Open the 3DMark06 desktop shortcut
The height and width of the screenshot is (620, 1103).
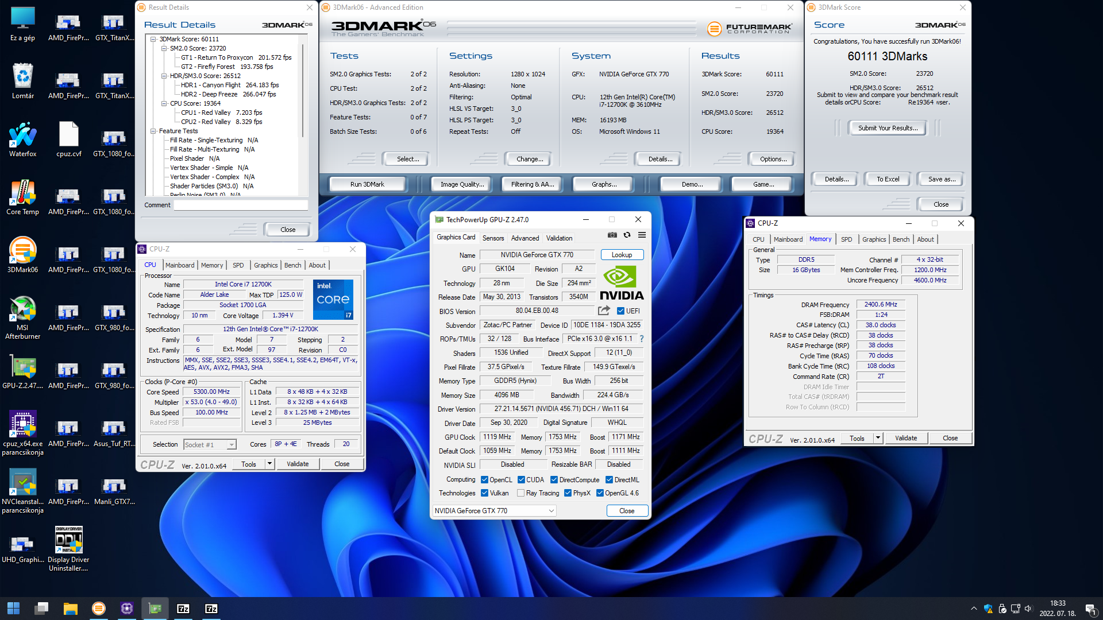pos(22,255)
